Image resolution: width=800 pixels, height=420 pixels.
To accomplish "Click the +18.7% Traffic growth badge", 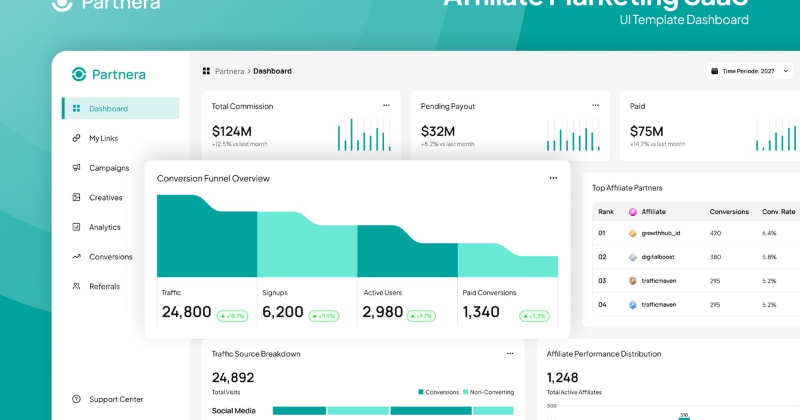I will coord(232,316).
